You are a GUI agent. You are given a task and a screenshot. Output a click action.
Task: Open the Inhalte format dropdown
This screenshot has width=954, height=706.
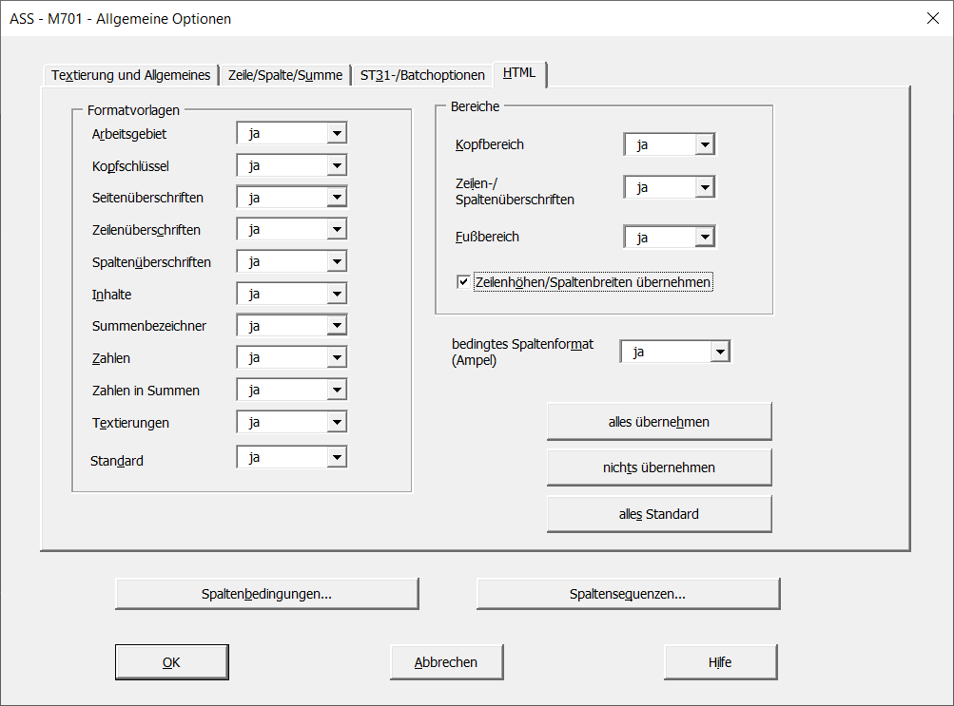pos(336,295)
